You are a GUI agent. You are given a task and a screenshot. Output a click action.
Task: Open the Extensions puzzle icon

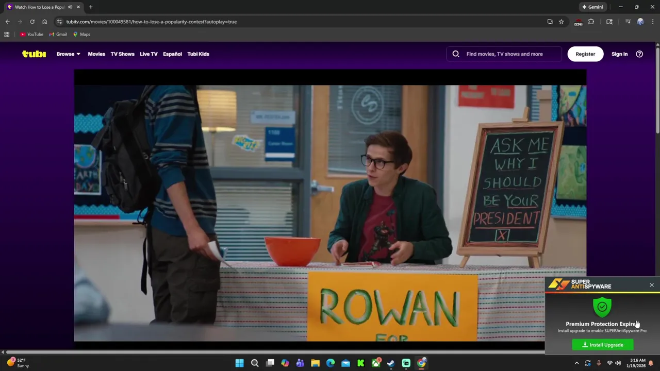pyautogui.click(x=591, y=22)
